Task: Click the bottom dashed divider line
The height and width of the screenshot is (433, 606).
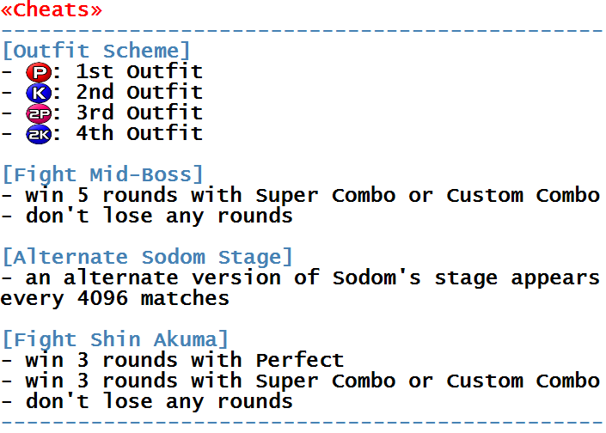Action: point(303,423)
